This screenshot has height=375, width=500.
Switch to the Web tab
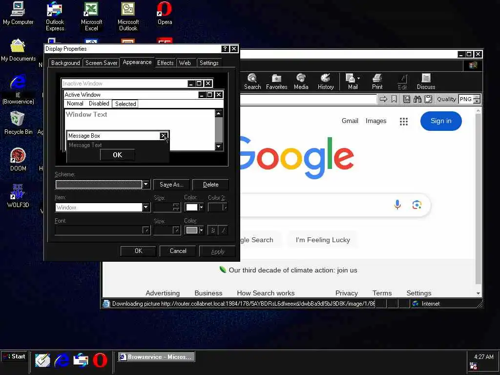pyautogui.click(x=185, y=63)
